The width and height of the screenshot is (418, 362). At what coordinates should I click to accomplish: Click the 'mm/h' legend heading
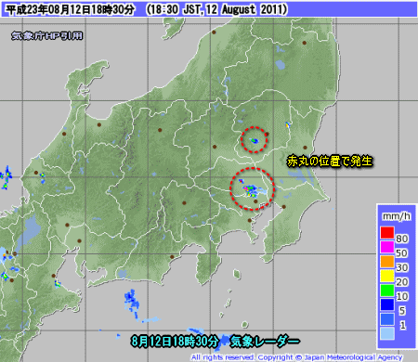coord(397,216)
